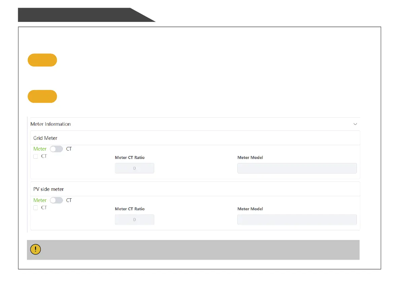Image resolution: width=401 pixels, height=282 pixels.
Task: Click the yellow exclamation warning icon
Action: coord(36,249)
